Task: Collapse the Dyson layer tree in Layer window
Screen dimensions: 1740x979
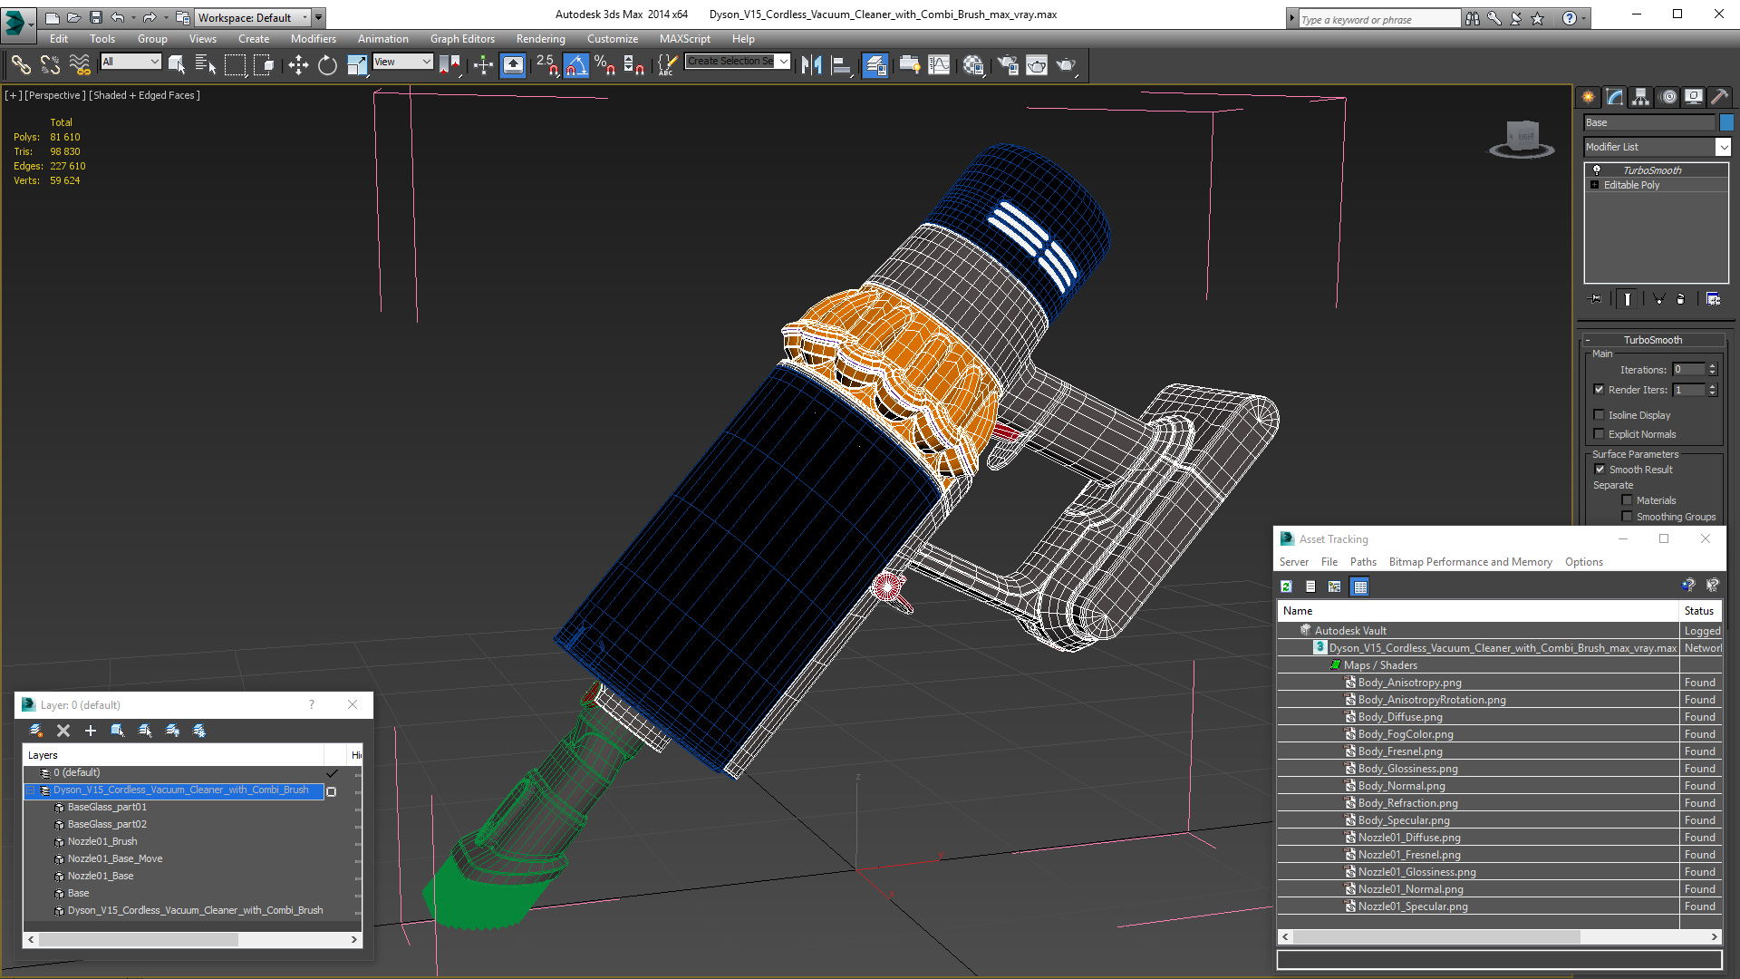Action: click(31, 790)
